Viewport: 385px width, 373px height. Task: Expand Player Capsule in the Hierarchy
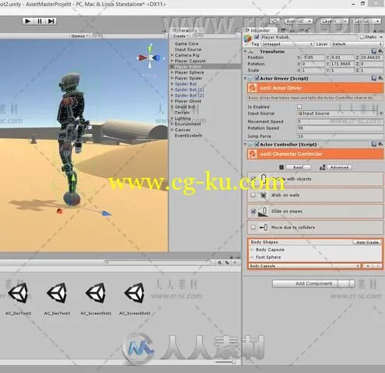pos(172,61)
